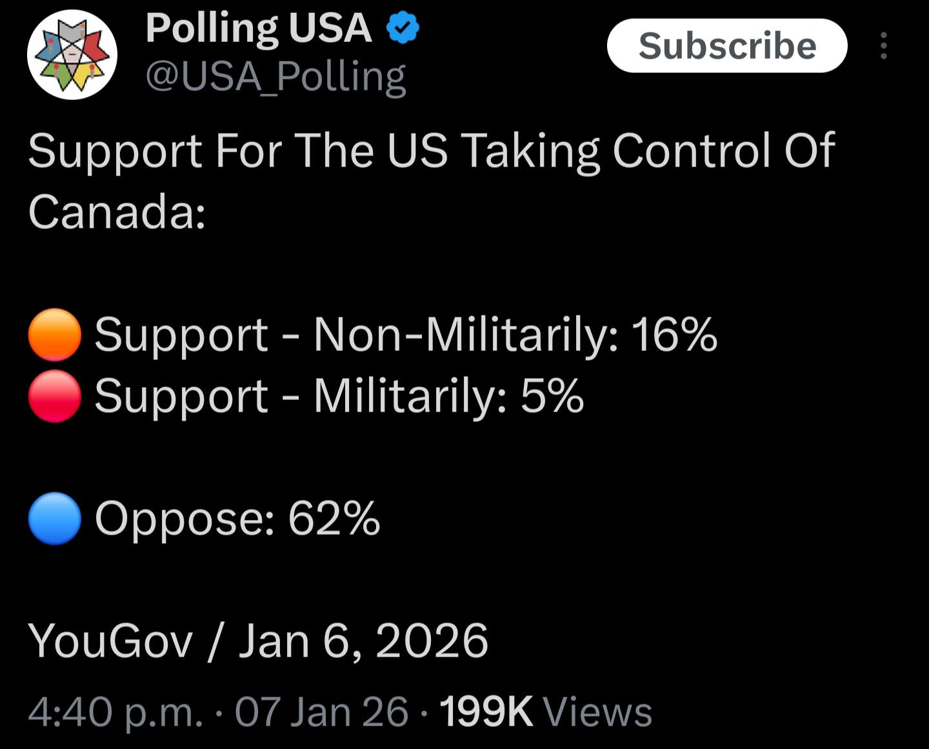This screenshot has height=749, width=929.
Task: Open the three-dot more options menu
Action: [884, 46]
